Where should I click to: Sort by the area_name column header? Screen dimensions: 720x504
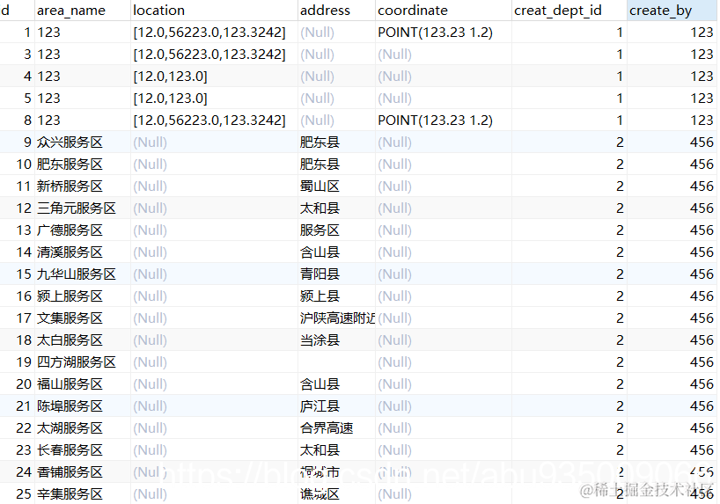coord(82,10)
